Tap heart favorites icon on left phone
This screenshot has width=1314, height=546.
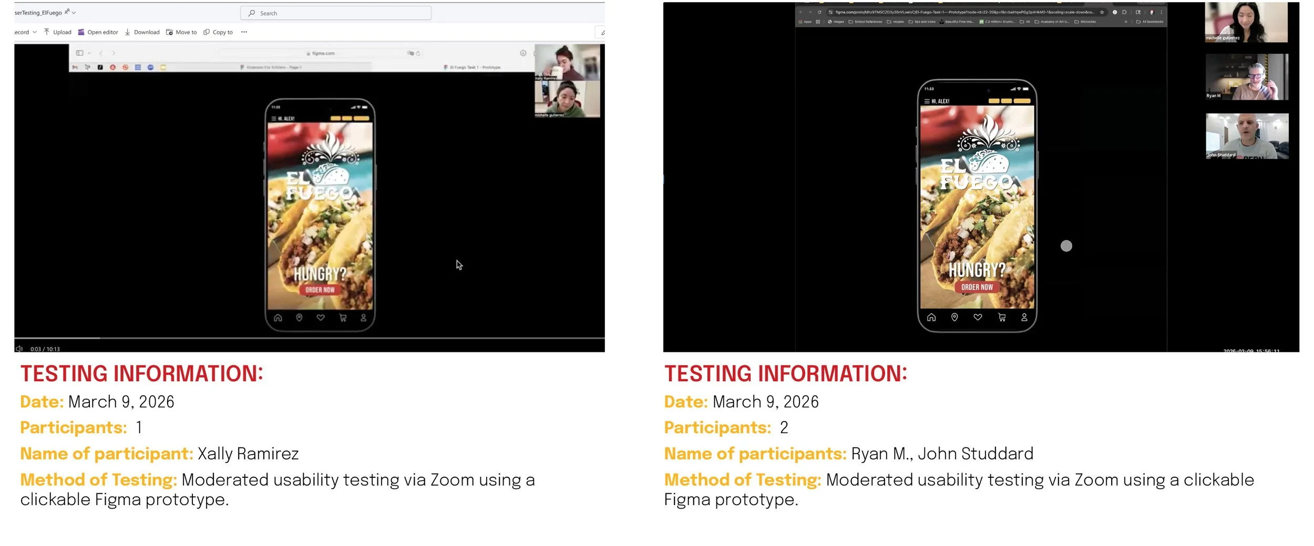[x=321, y=318]
